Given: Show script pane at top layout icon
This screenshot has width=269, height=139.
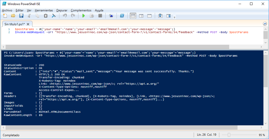Looking at the screenshot, I should coord(133,16).
